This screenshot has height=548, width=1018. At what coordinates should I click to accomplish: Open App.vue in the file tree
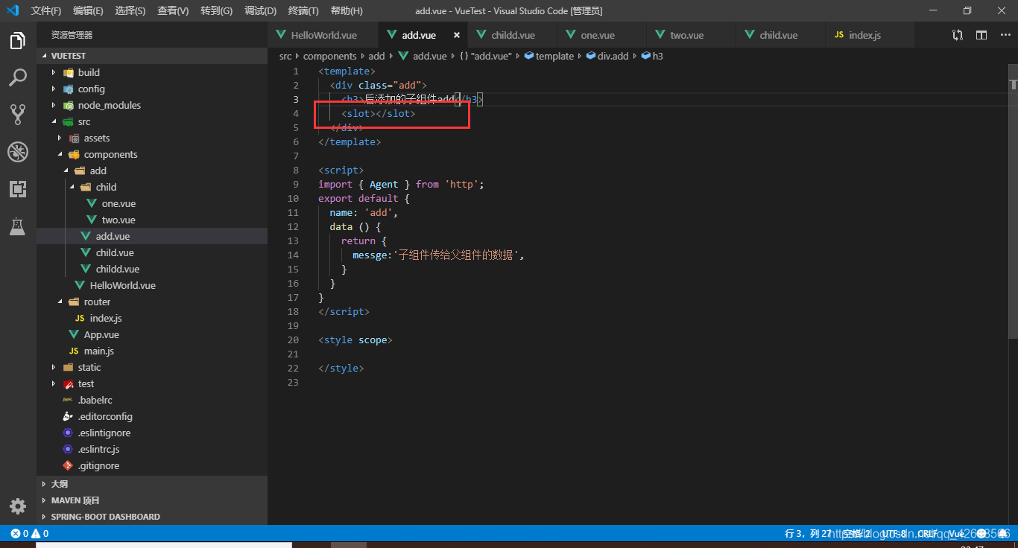(152, 334)
